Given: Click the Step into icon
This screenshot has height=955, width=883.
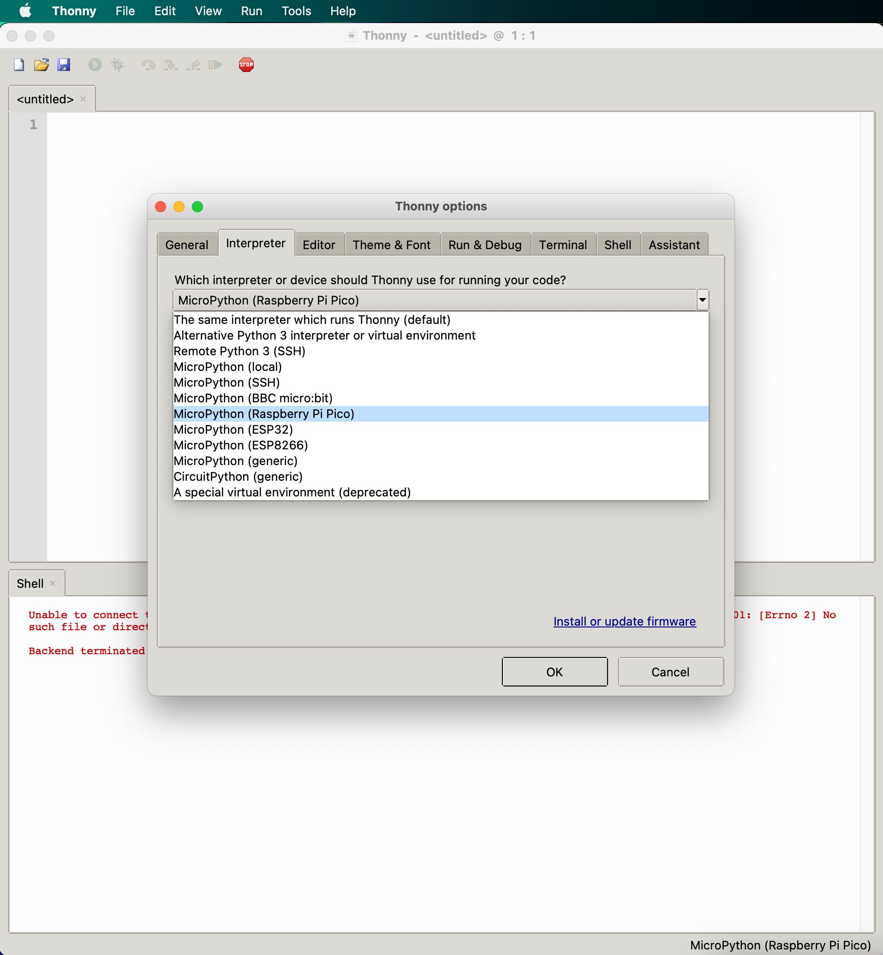Looking at the screenshot, I should (171, 65).
